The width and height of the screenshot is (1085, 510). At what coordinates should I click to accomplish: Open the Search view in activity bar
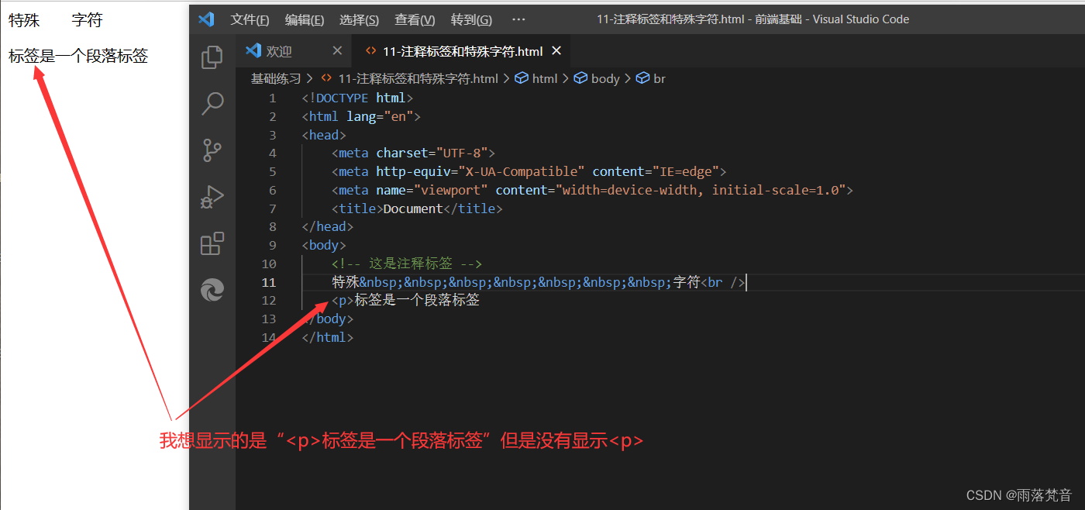pos(212,104)
